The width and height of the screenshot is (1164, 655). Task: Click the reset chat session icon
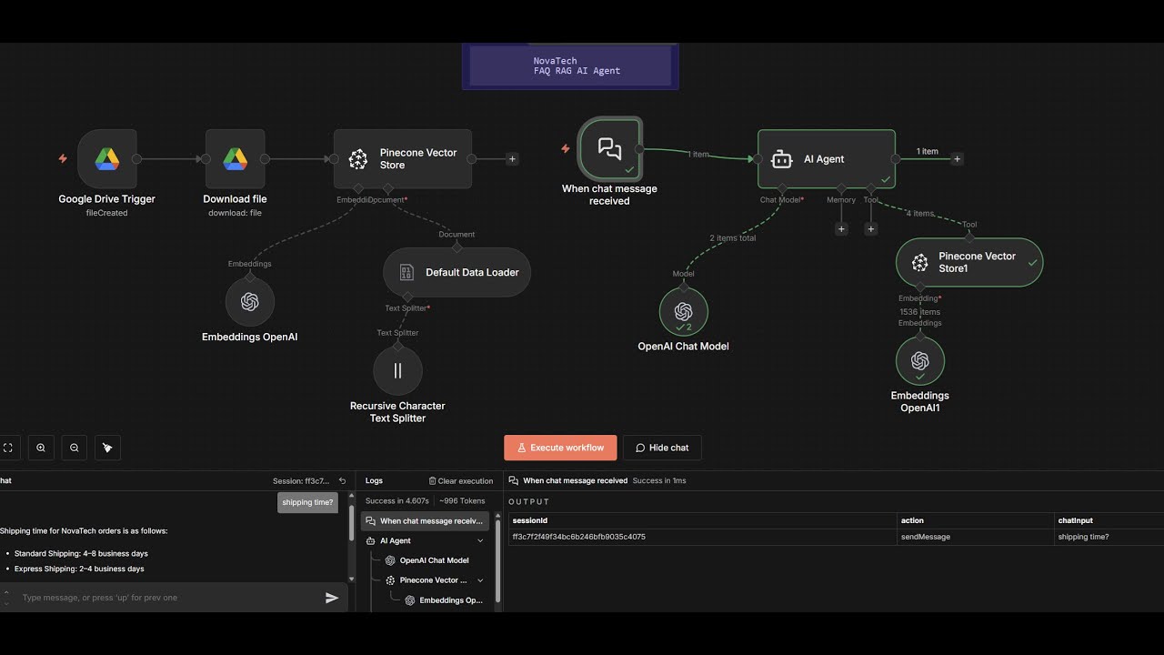pos(342,481)
